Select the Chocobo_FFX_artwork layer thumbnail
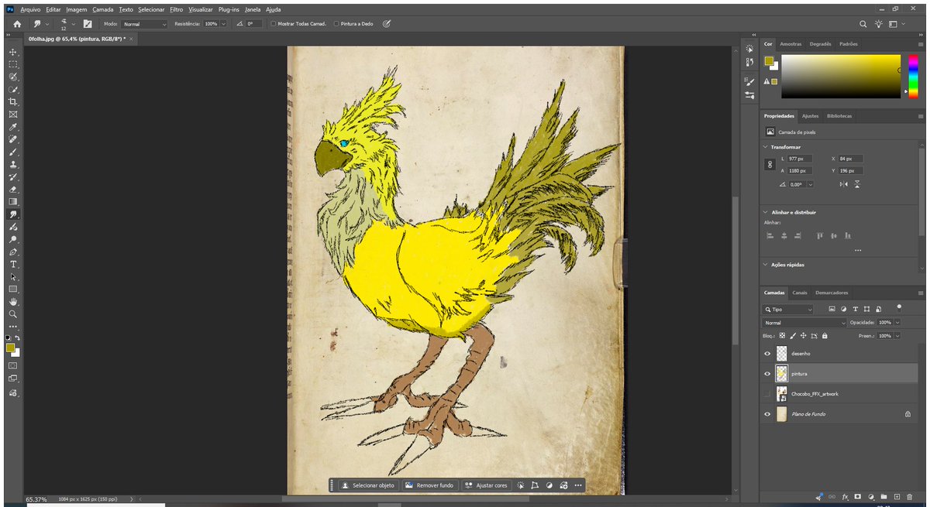Image resolution: width=930 pixels, height=507 pixels. coord(781,394)
